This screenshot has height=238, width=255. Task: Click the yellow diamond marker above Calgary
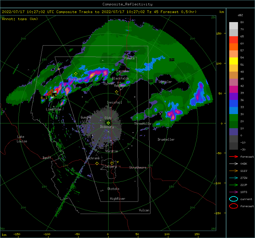coord(112,163)
